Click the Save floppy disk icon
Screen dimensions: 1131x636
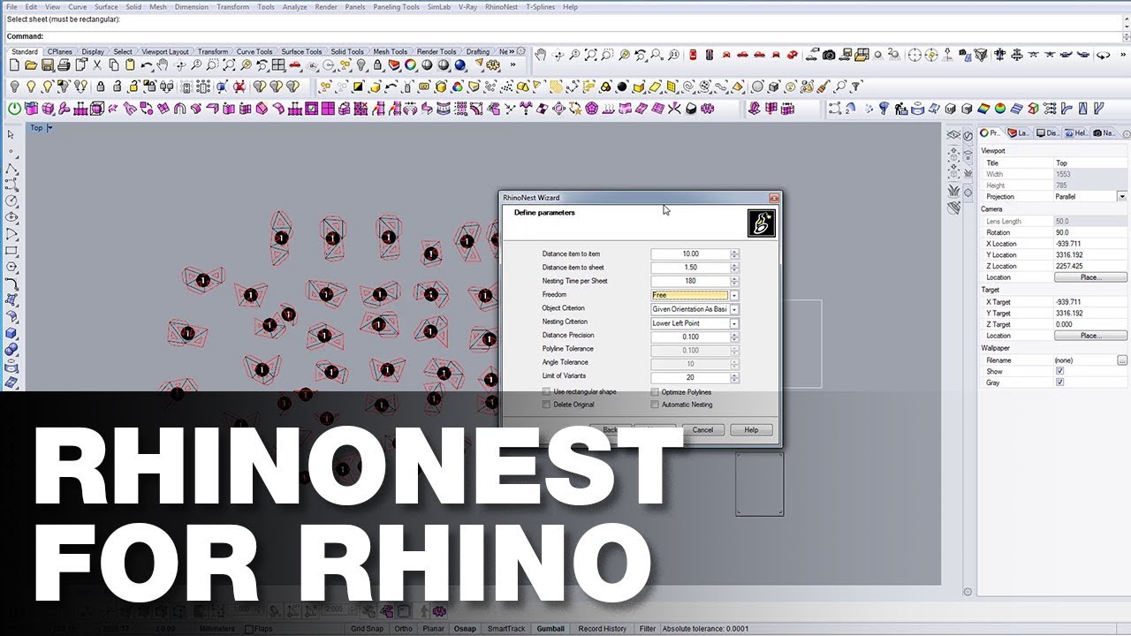pyautogui.click(x=48, y=65)
